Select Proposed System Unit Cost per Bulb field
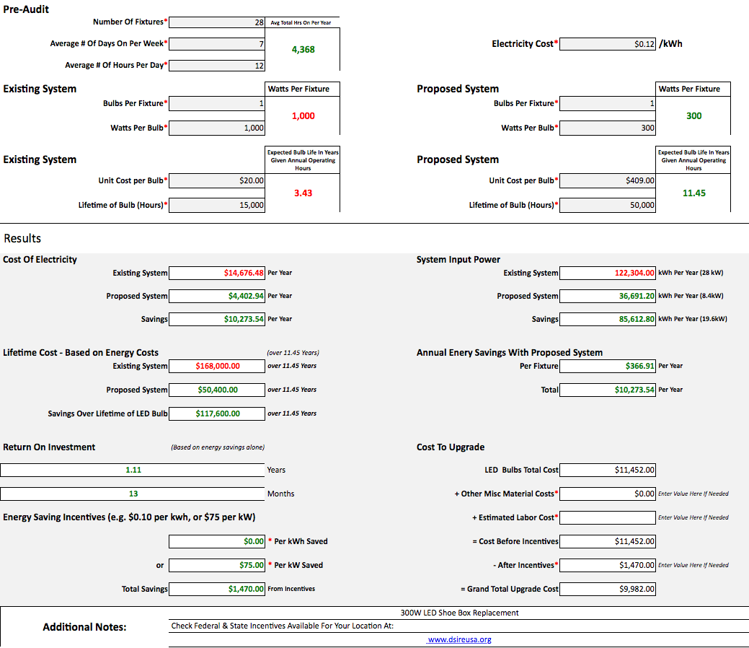The height and width of the screenshot is (648, 749). click(x=607, y=181)
